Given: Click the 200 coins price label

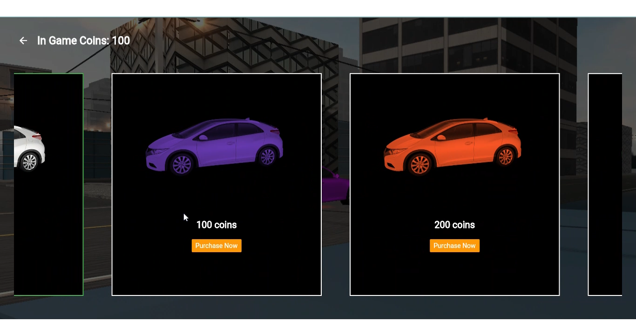Looking at the screenshot, I should click(x=454, y=225).
